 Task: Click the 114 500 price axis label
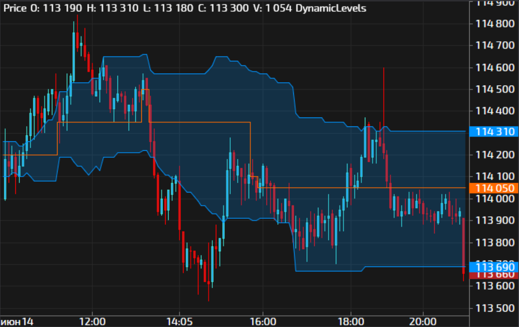pyautogui.click(x=494, y=89)
